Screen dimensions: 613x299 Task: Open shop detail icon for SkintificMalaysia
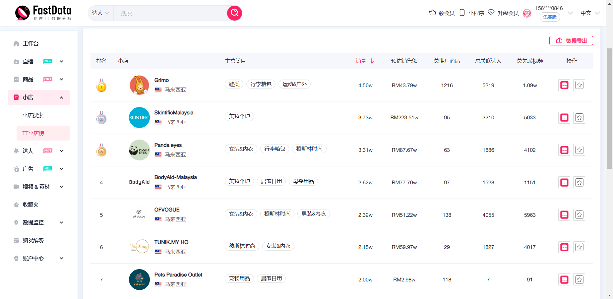(x=564, y=118)
